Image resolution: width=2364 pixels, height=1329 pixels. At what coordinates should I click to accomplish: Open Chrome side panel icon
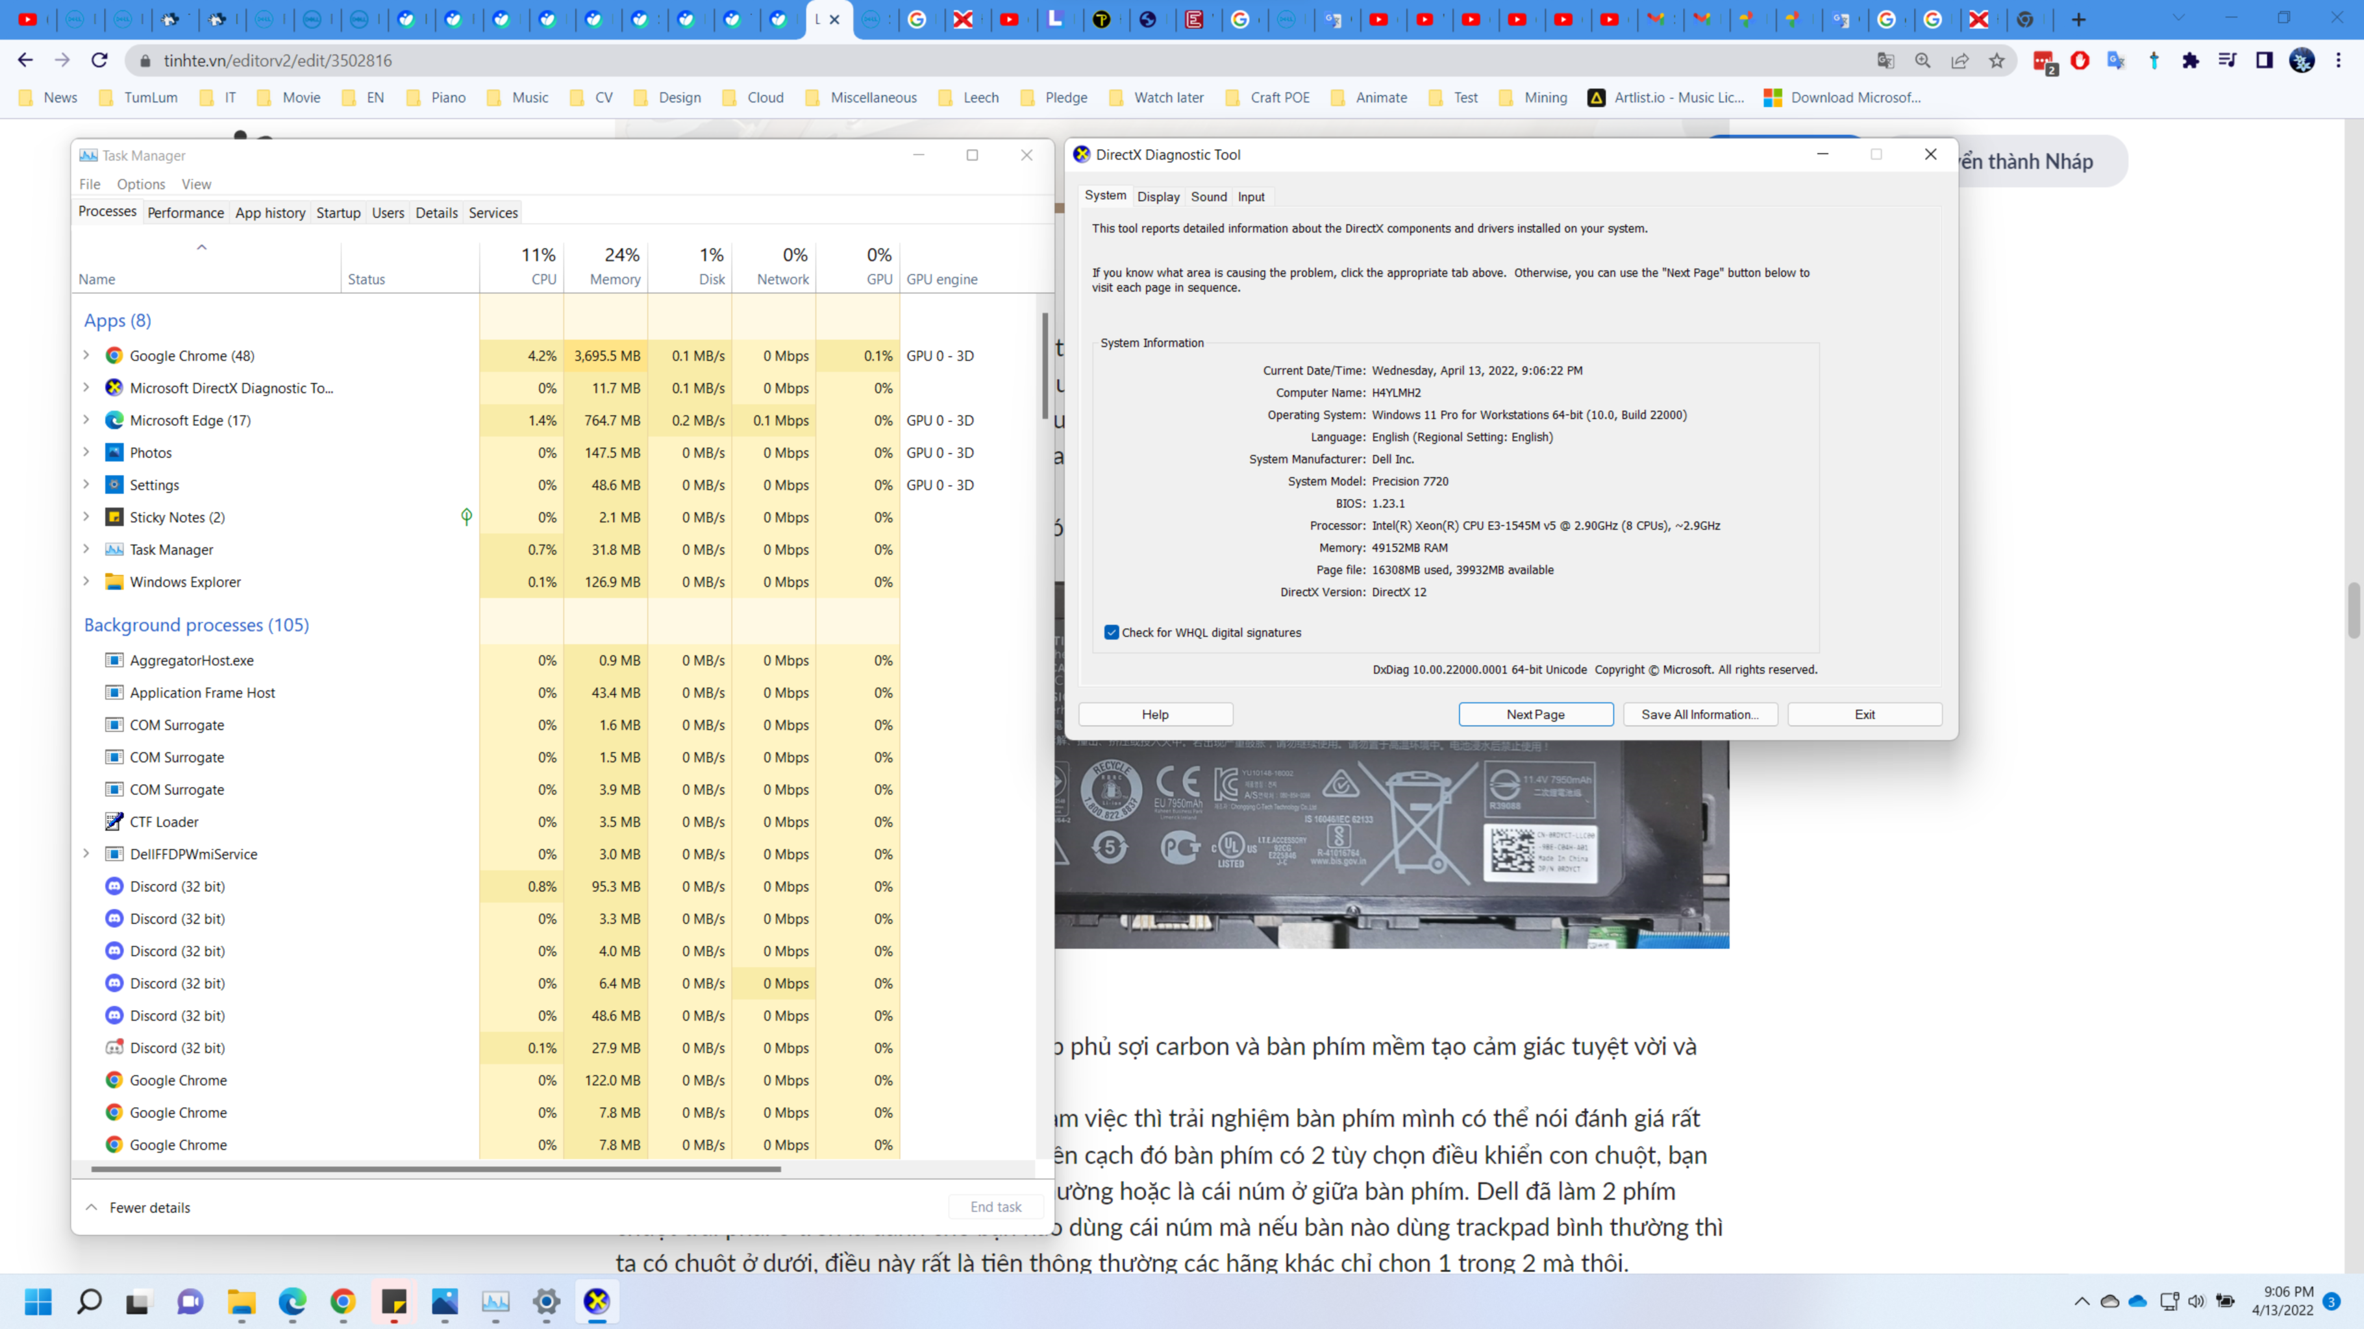point(2264,60)
